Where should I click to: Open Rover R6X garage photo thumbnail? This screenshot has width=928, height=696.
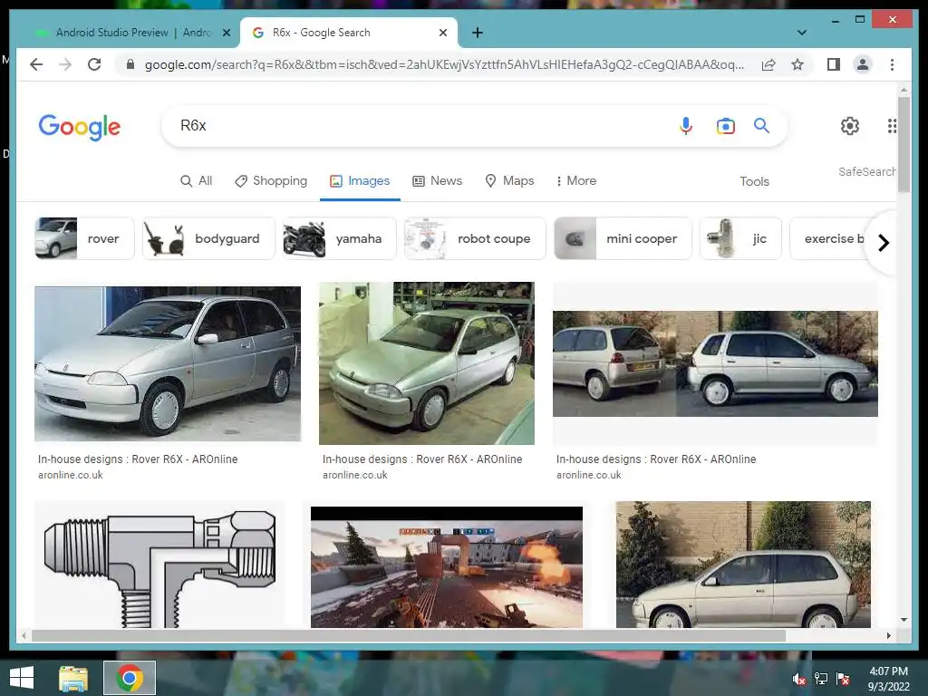point(427,362)
